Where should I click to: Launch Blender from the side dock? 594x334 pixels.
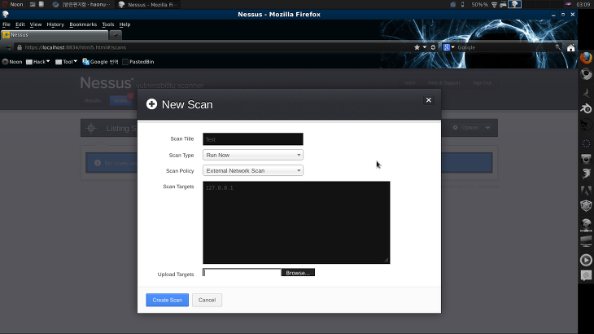pos(586,108)
